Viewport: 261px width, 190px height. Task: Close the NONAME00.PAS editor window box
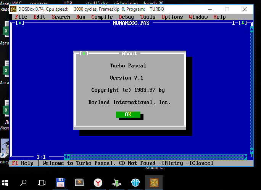[x=20, y=23]
